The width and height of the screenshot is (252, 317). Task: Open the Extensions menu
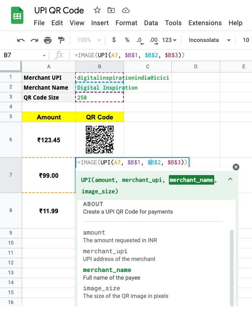click(x=205, y=23)
